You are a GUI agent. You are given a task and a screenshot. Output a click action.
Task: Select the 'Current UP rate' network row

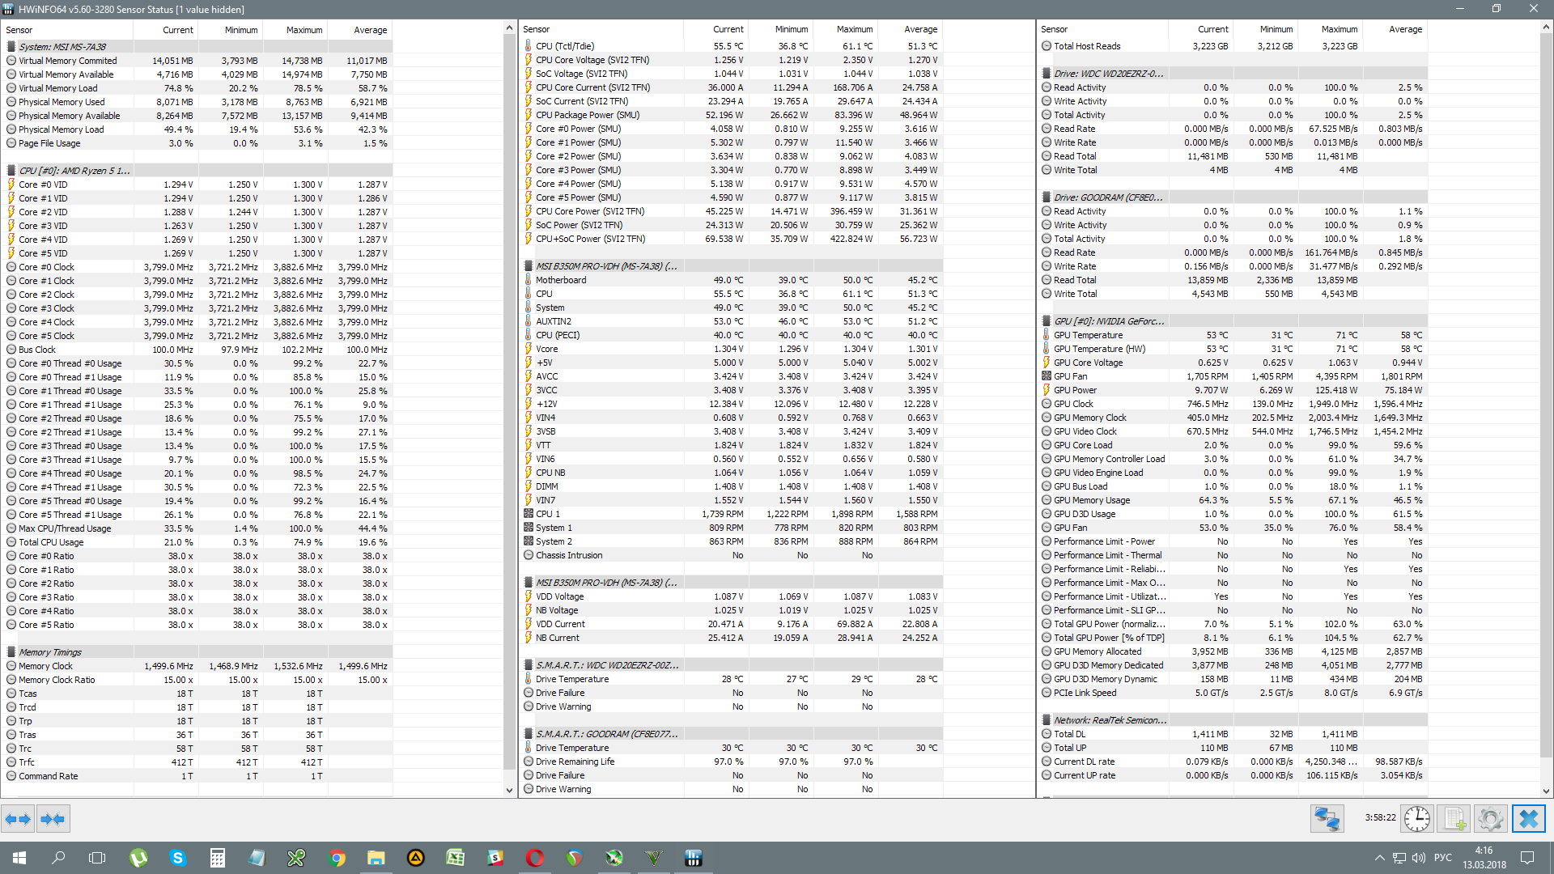(x=1234, y=775)
